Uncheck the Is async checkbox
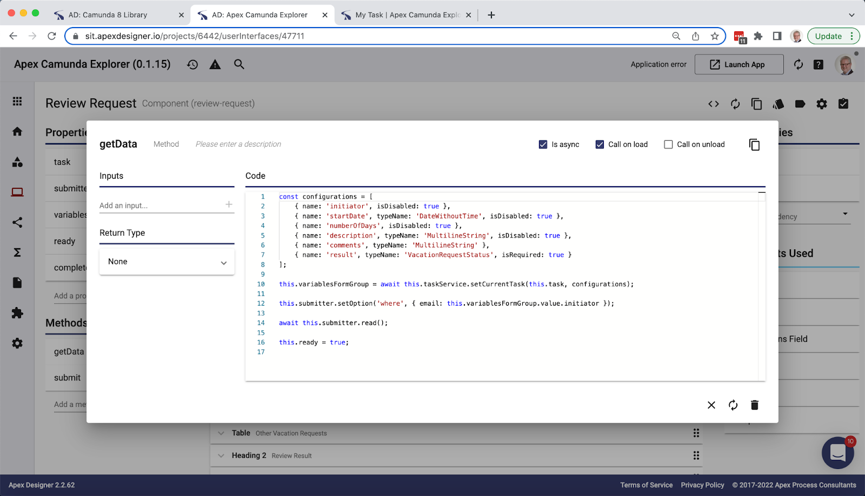This screenshot has width=865, height=496. pos(543,145)
